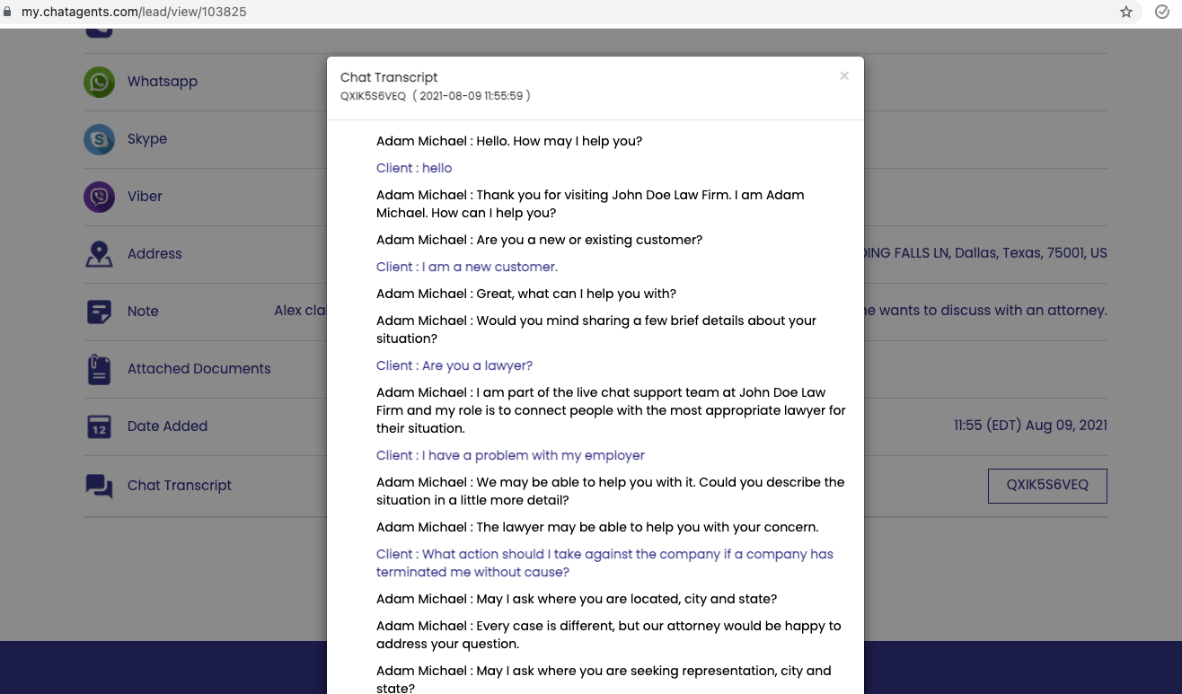This screenshot has height=694, width=1182.
Task: Click the Viber purple icon
Action: 99,197
